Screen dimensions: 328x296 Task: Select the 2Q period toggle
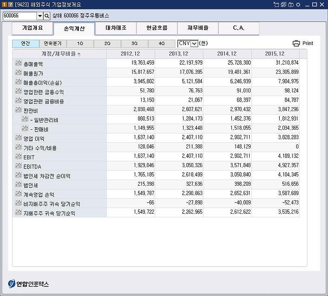click(x=108, y=43)
